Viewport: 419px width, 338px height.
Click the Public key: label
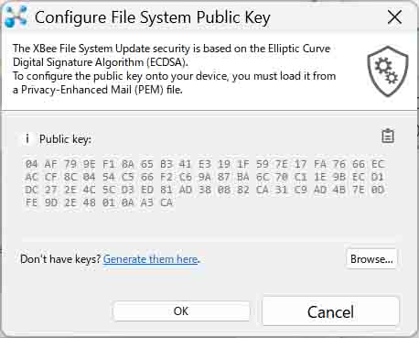[x=65, y=139]
